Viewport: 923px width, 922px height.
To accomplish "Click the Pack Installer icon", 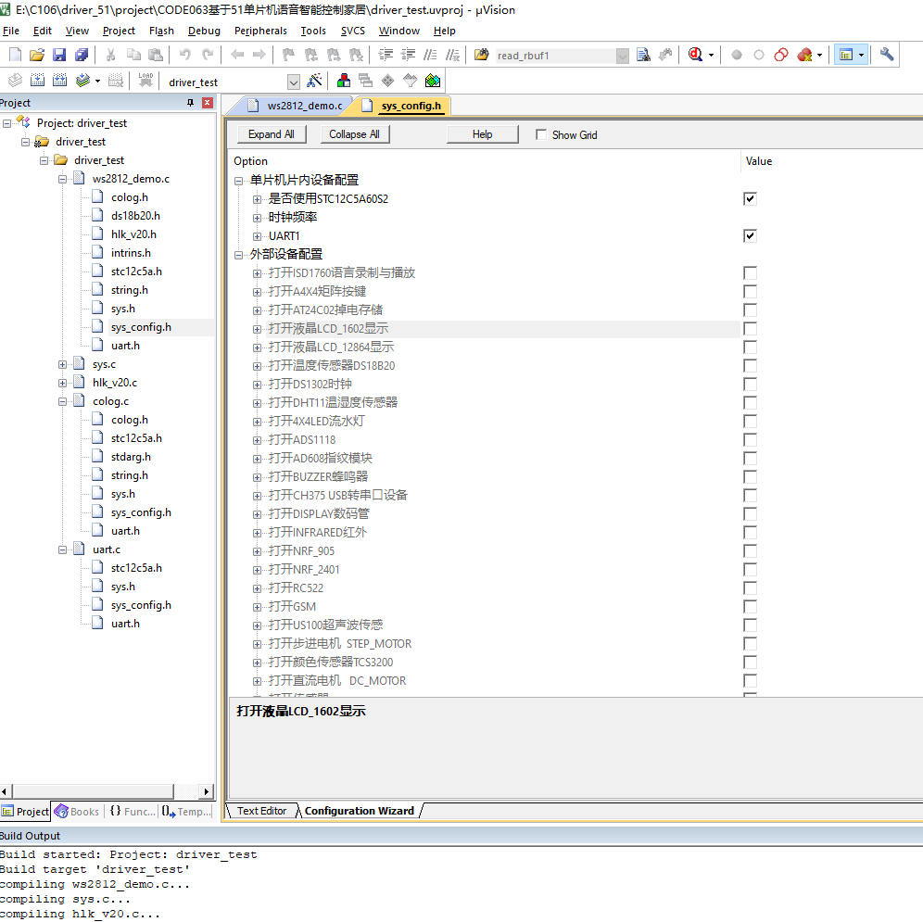I will [433, 80].
